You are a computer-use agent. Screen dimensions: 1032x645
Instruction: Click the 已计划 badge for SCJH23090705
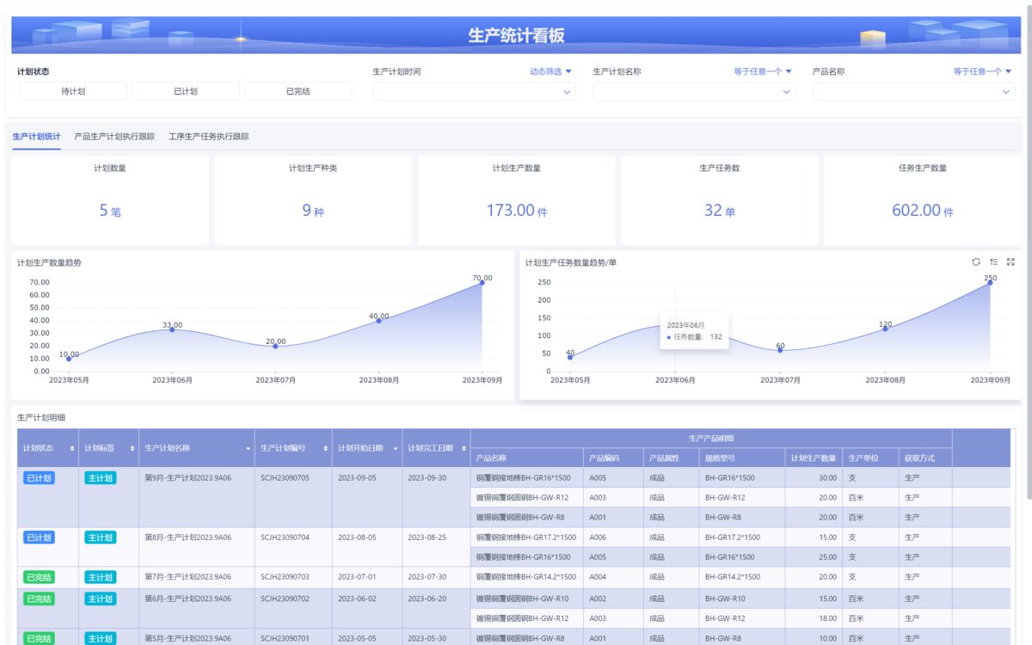tap(39, 478)
